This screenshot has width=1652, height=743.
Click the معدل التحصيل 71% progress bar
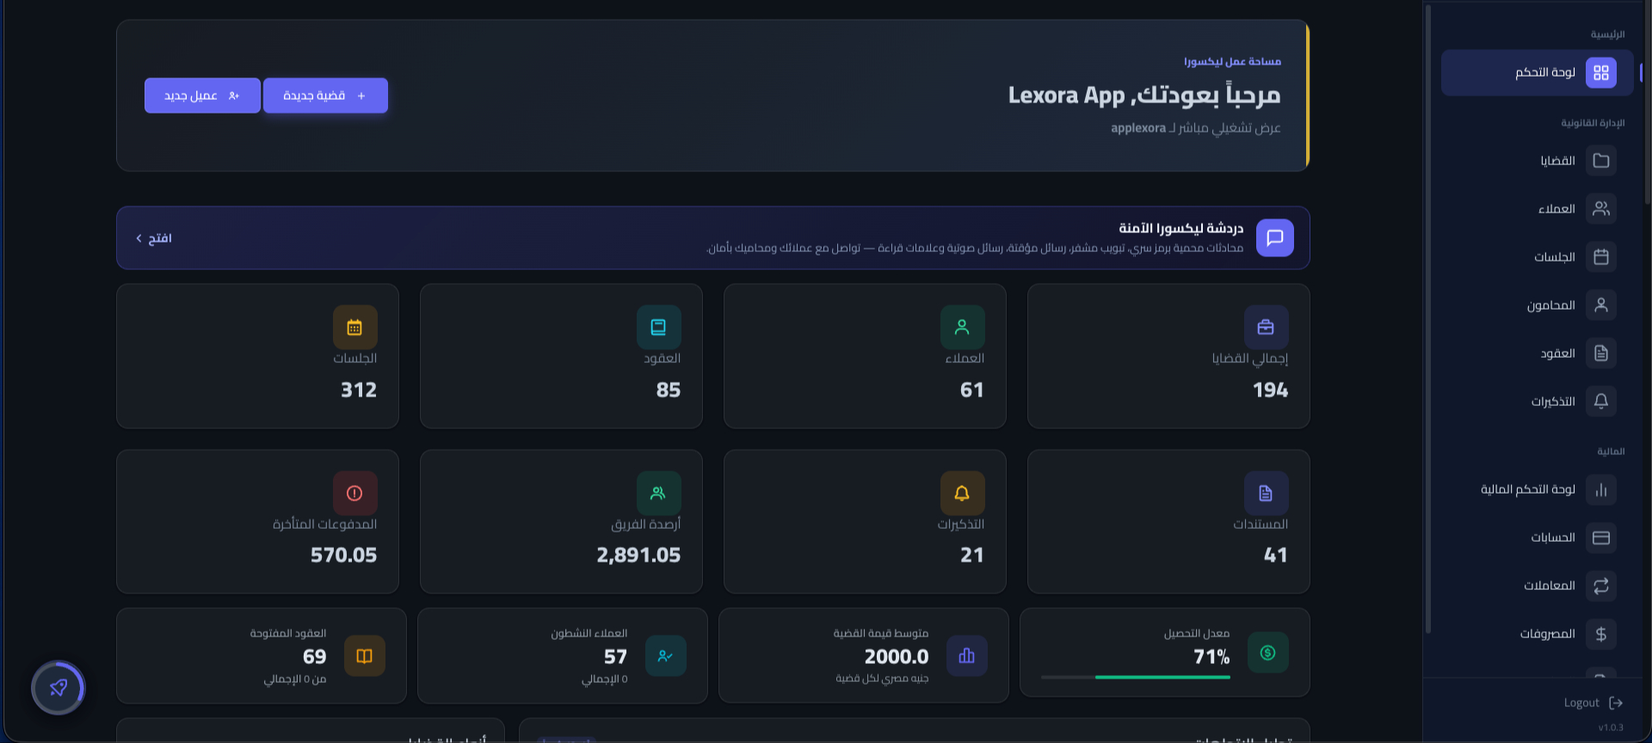[1135, 678]
